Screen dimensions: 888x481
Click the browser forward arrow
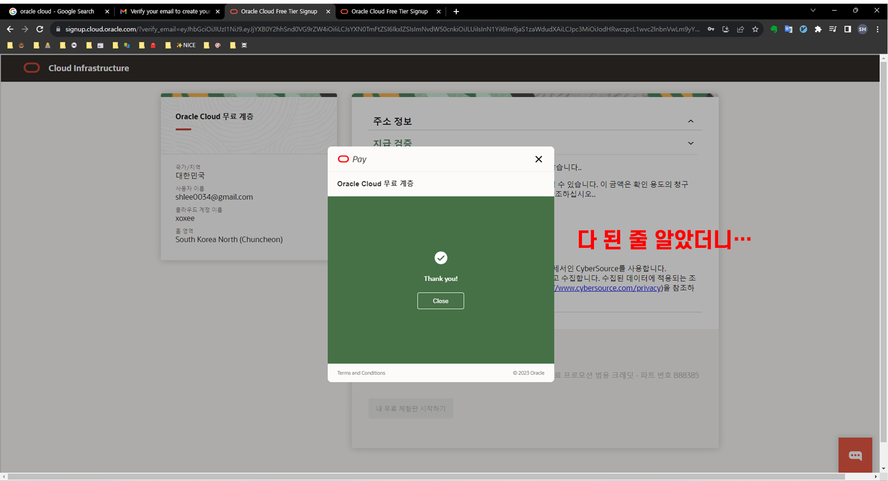coord(25,29)
